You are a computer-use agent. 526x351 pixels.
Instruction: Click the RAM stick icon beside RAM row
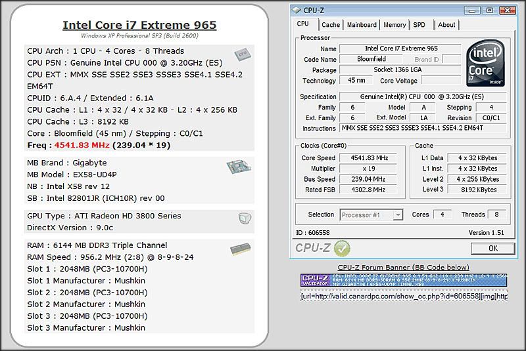pos(241,249)
